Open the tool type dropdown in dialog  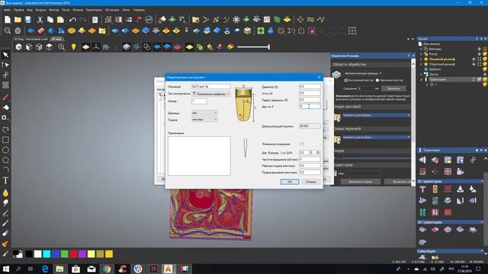(211, 94)
